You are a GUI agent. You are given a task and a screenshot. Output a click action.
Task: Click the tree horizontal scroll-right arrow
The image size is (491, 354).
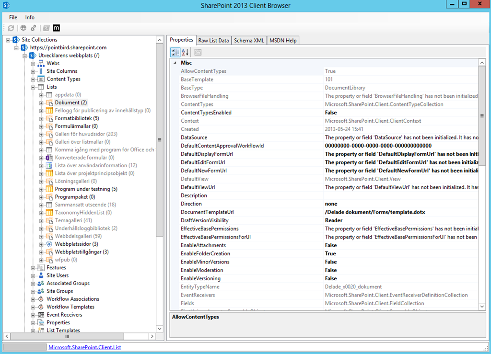[x=152, y=336]
